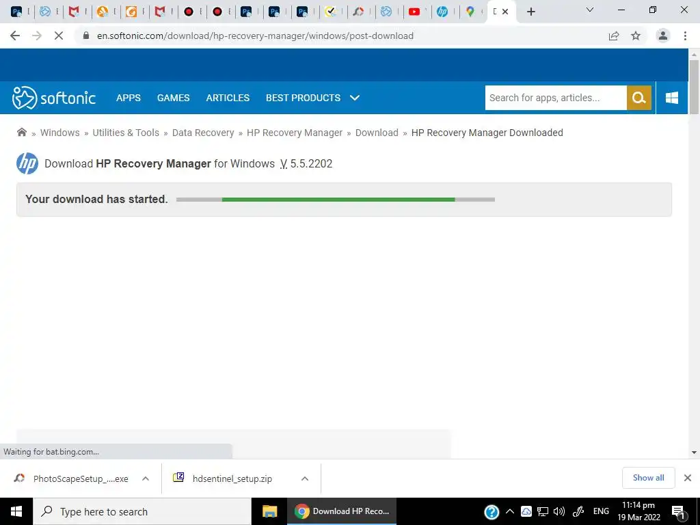Screen dimensions: 700x525
Task: Open the GAMES menu
Action: coord(173,98)
